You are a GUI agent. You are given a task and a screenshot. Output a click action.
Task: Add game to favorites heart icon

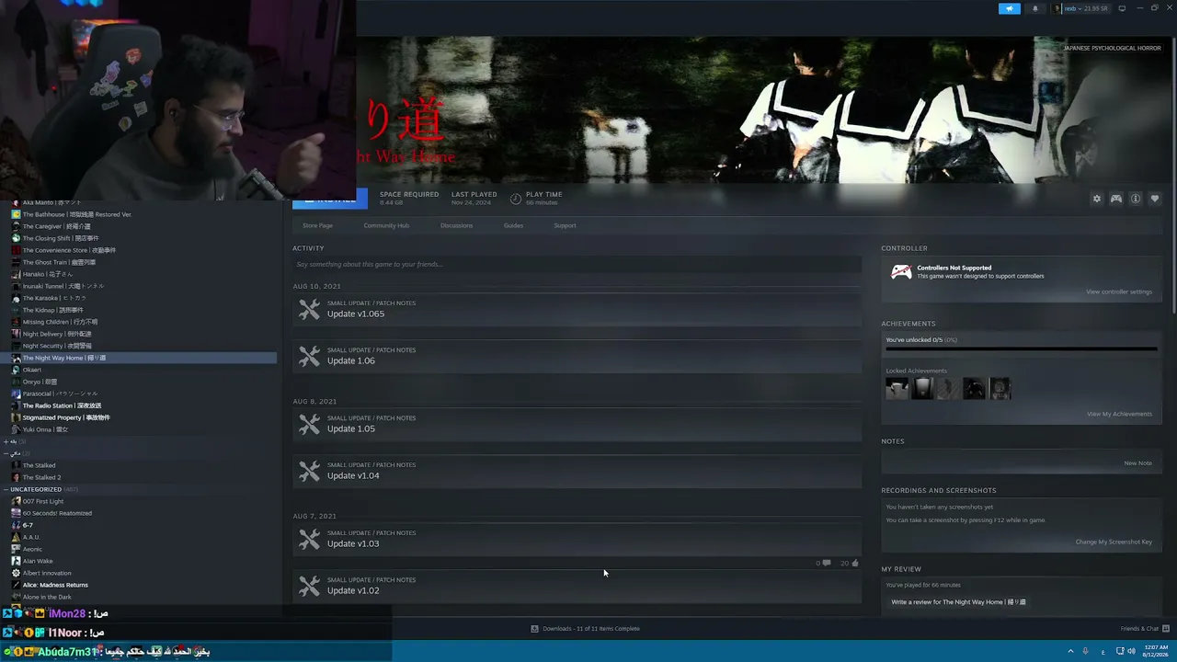pos(1155,199)
